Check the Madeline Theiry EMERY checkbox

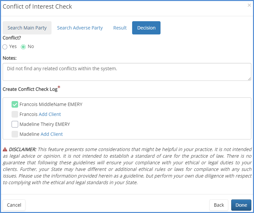(15, 124)
